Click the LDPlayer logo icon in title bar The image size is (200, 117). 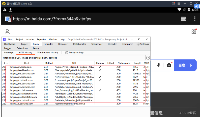click(4, 4)
